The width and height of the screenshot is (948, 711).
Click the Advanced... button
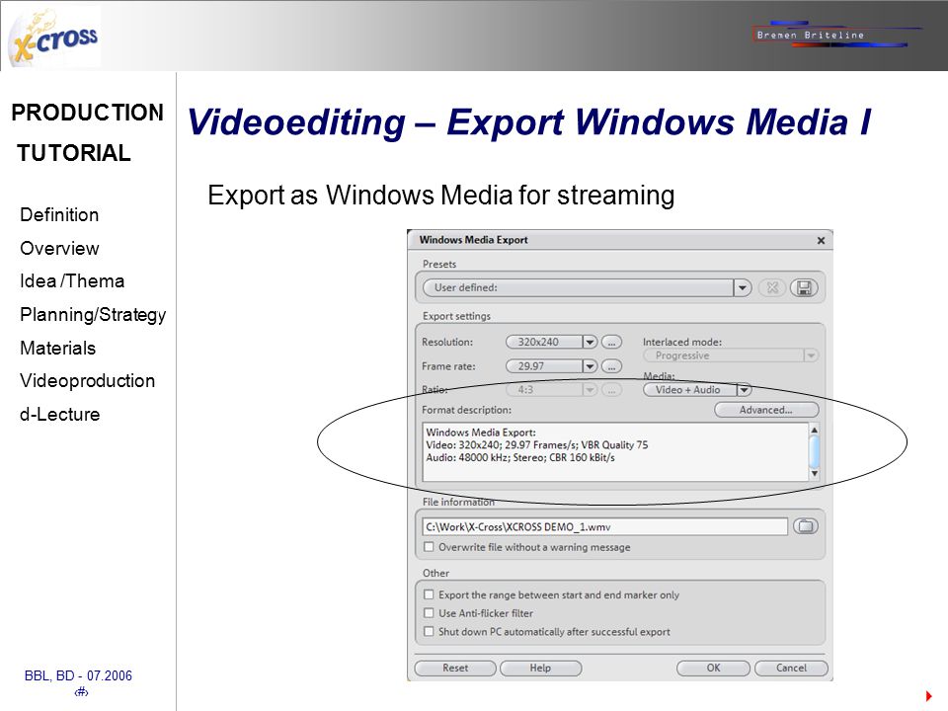click(766, 410)
